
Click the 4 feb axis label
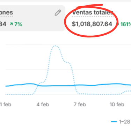click(x=43, y=105)
